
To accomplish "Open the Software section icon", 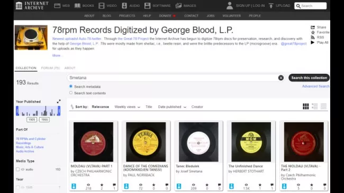I will [148, 6].
